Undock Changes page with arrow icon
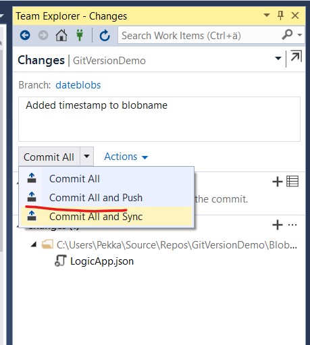The height and width of the screenshot is (345, 310). point(296,56)
